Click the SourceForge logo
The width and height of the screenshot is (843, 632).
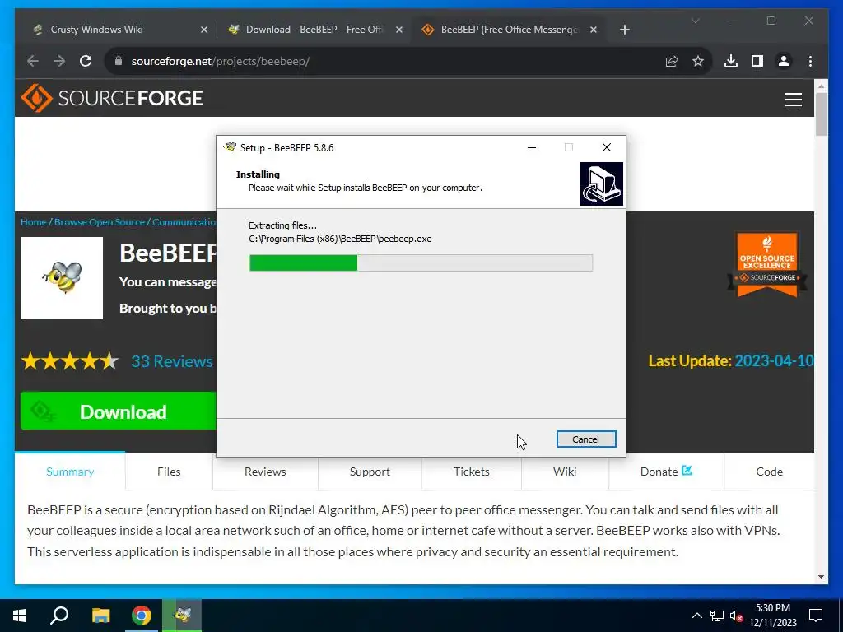coord(112,98)
